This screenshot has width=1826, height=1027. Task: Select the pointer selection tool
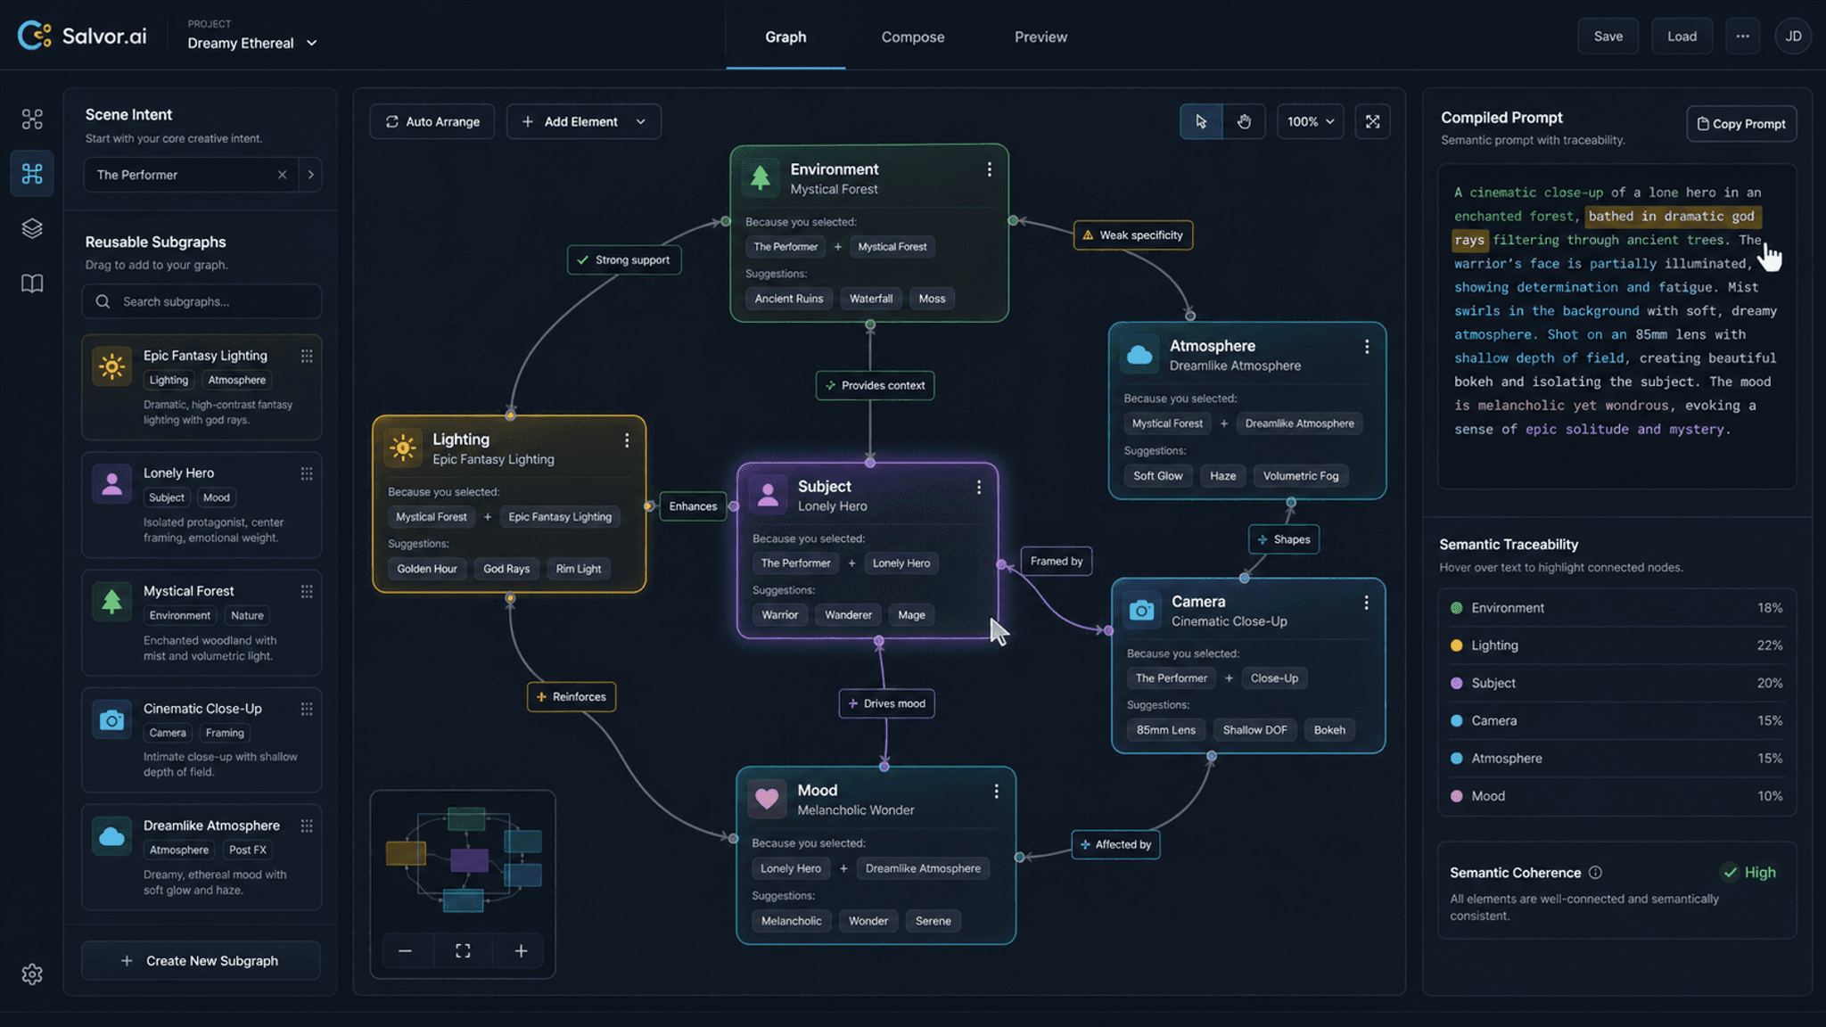coord(1201,121)
